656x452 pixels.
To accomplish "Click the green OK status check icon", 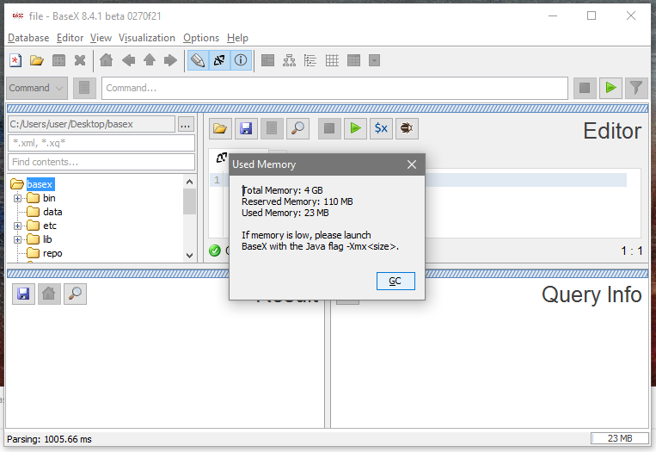I will coord(215,251).
